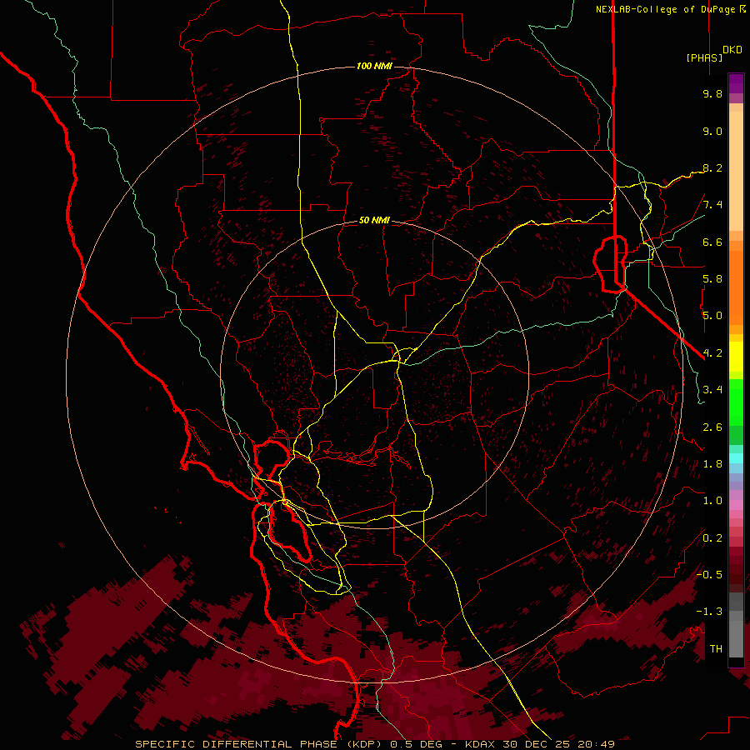Click the 9.8 value on the color scale
This screenshot has height=750, width=750.
(x=712, y=93)
